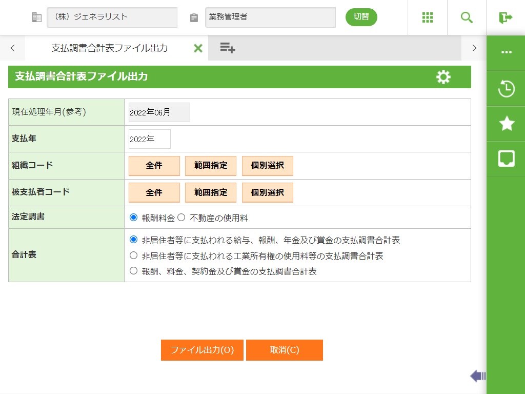Click 範囲指定 for 組織コード
525x394 pixels.
[211, 166]
